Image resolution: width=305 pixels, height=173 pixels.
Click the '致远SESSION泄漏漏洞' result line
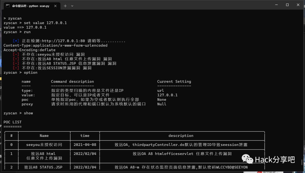pyautogui.click(x=52, y=68)
